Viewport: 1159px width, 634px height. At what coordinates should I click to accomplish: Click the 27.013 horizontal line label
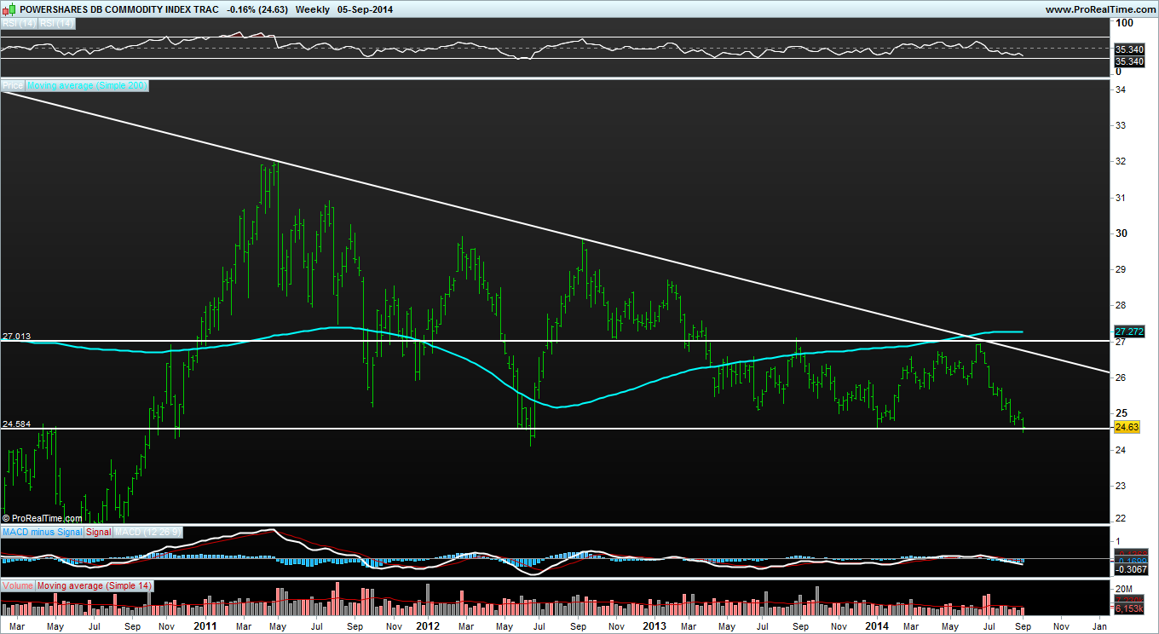[16, 337]
